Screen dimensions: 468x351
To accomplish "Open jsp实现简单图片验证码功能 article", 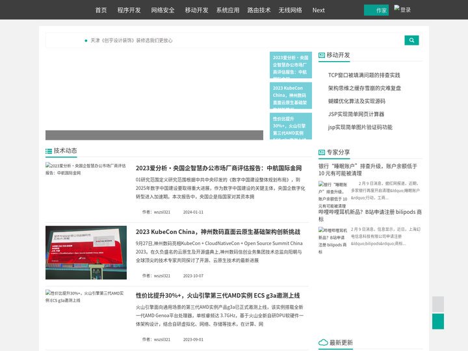I will [x=360, y=127].
